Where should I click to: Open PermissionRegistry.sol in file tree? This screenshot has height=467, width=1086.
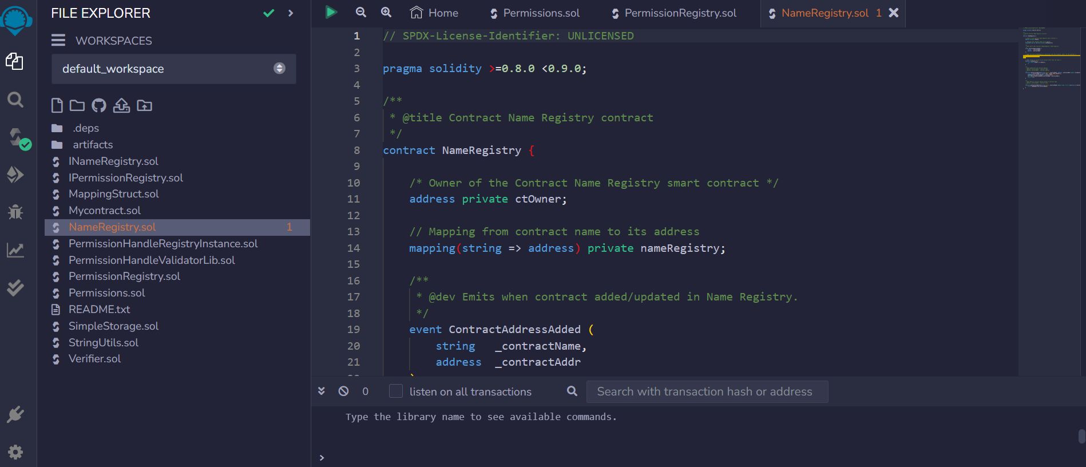click(124, 276)
